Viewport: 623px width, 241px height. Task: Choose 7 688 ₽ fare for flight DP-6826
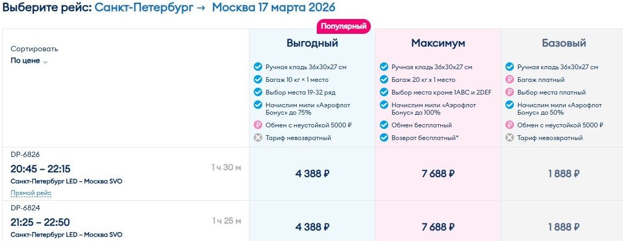[438, 174]
